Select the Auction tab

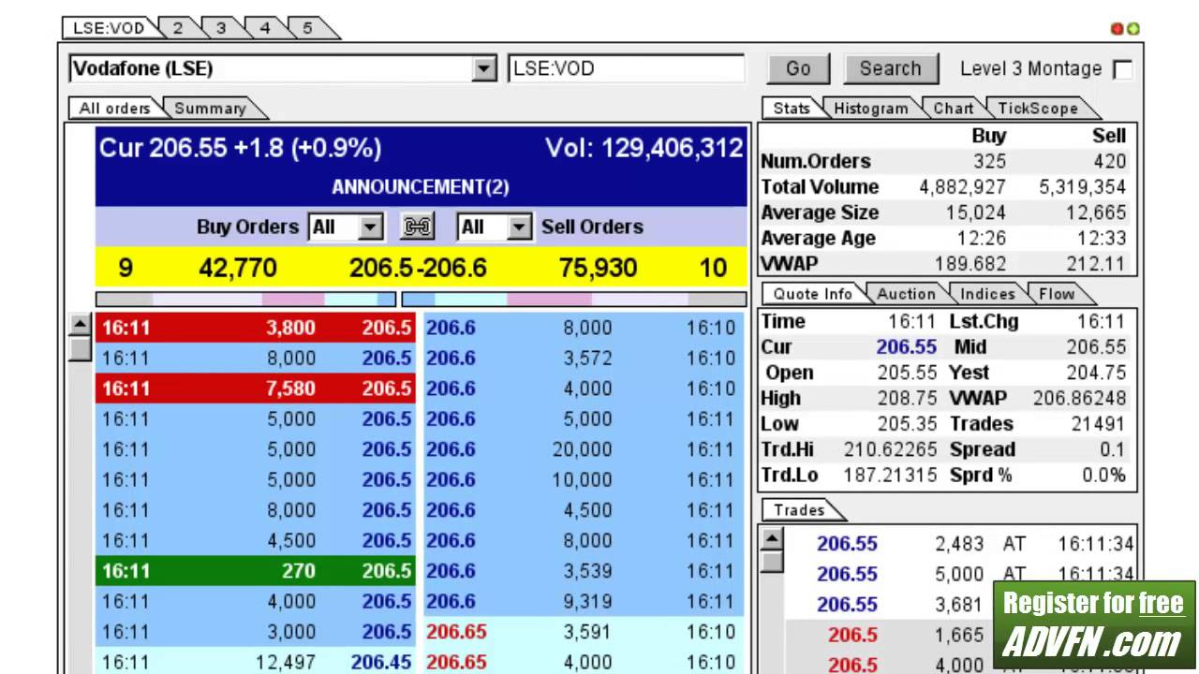coord(906,294)
